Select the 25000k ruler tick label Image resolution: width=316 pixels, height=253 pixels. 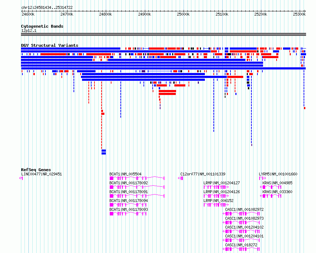click(x=183, y=14)
